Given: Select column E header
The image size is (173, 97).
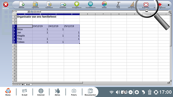Looking at the screenshot, I should [x=87, y=14].
